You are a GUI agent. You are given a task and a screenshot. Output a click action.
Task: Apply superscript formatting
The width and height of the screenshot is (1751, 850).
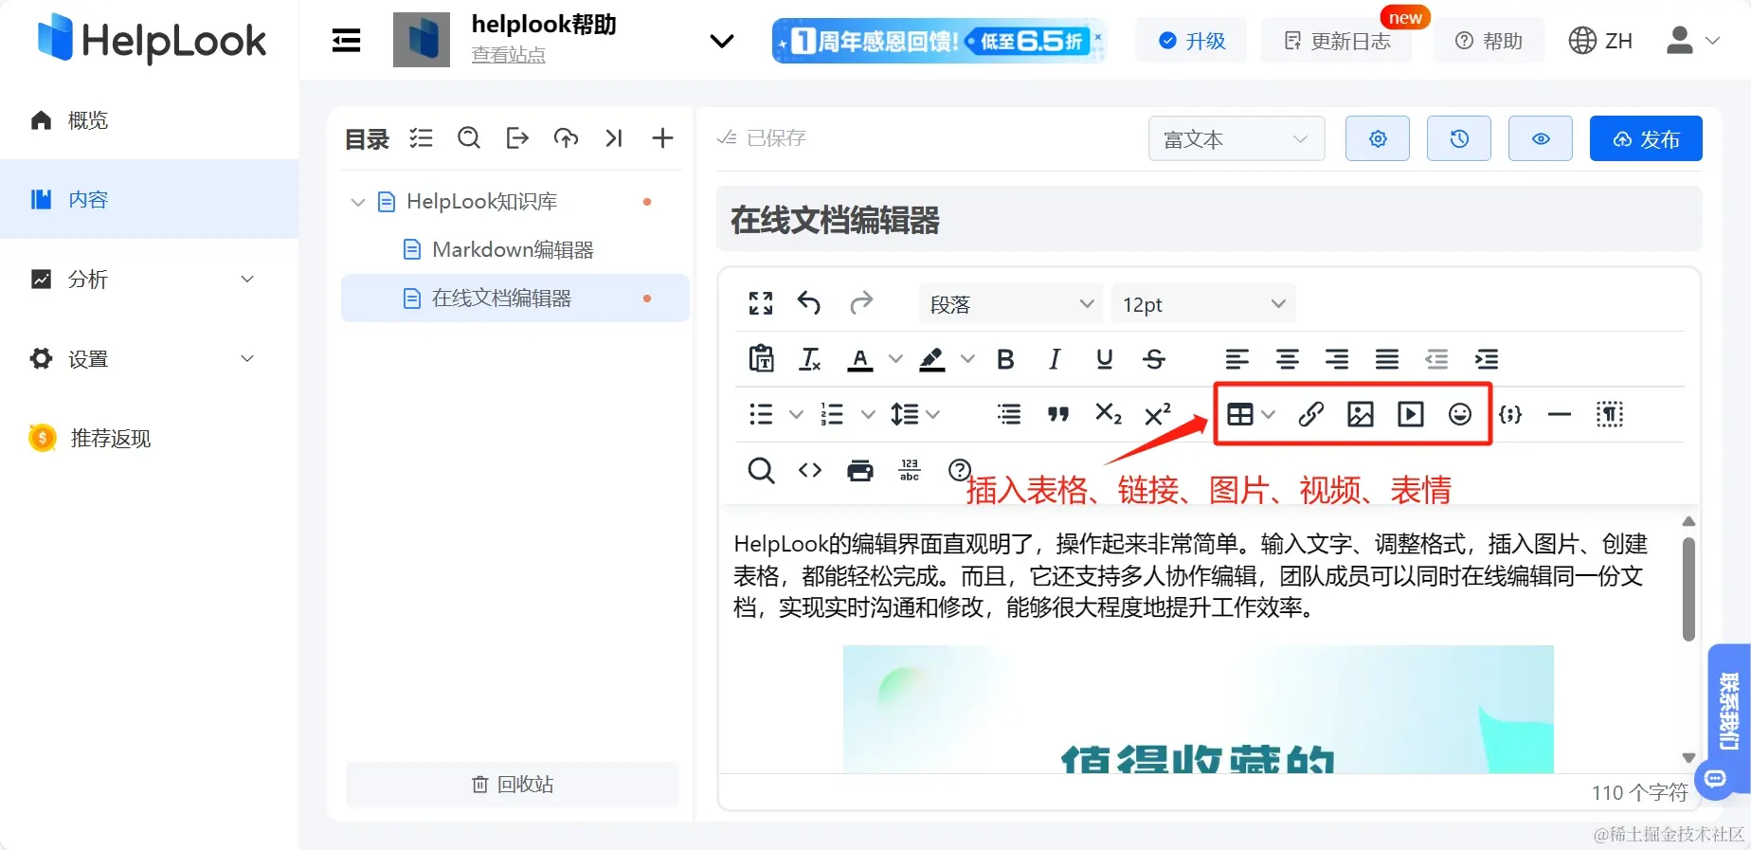(x=1158, y=414)
